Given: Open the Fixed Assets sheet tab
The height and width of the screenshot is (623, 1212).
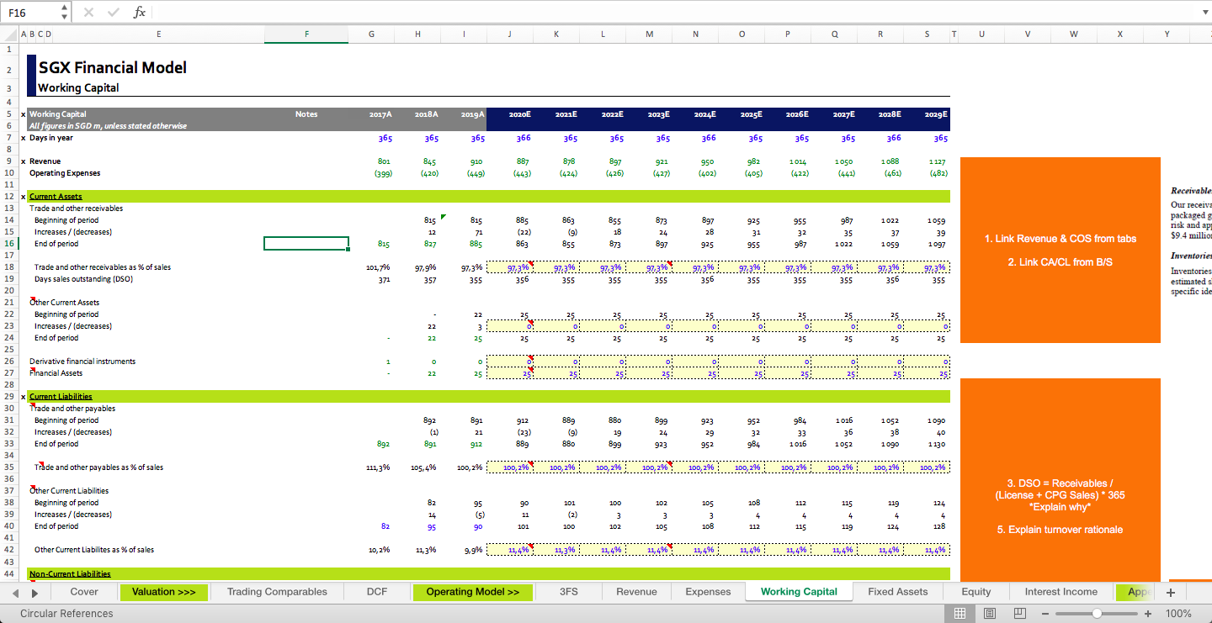Looking at the screenshot, I should tap(898, 592).
